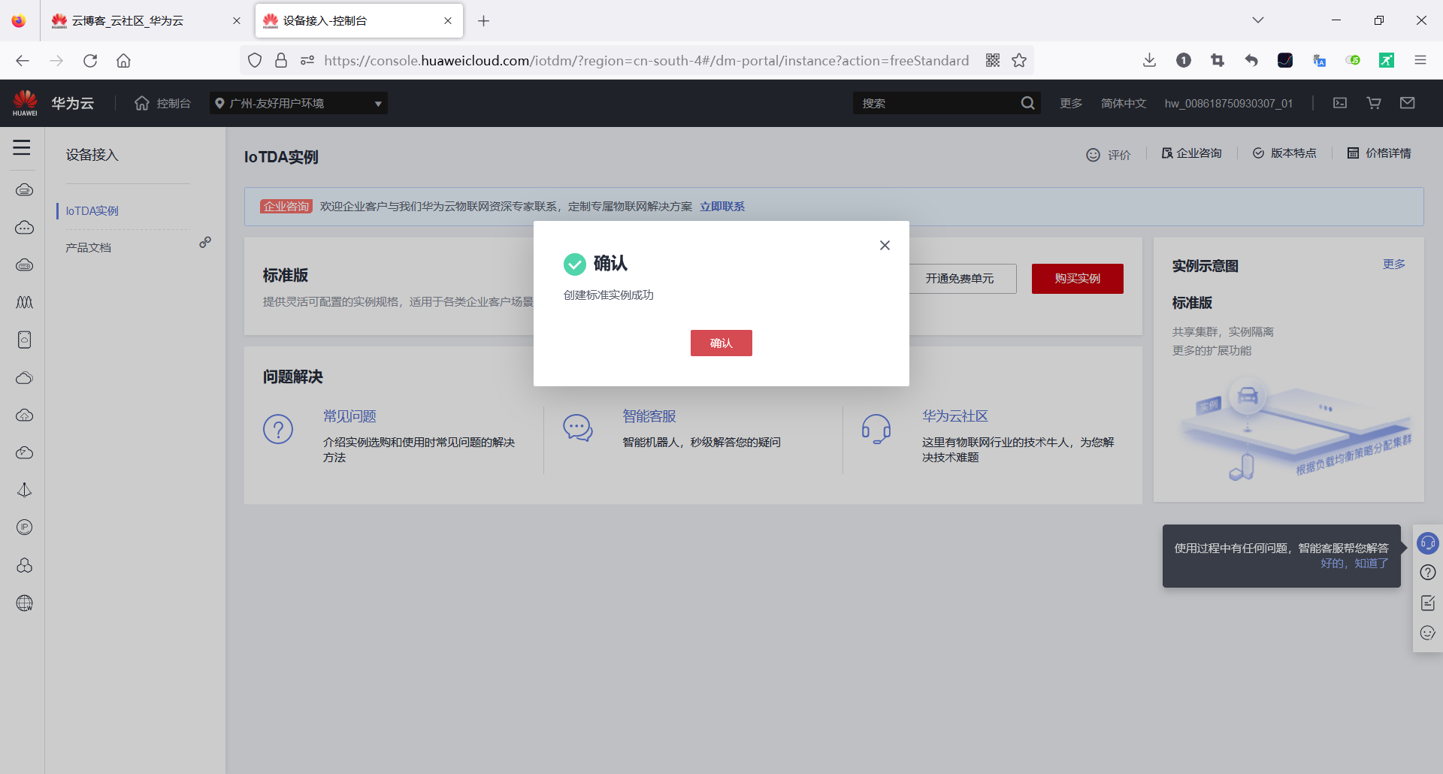Open the shopping cart in the header
The height and width of the screenshot is (774, 1443).
(1373, 102)
